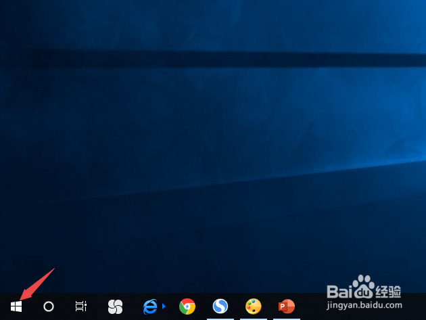
Task: Switch to the PowerPoint window
Action: pos(287,306)
